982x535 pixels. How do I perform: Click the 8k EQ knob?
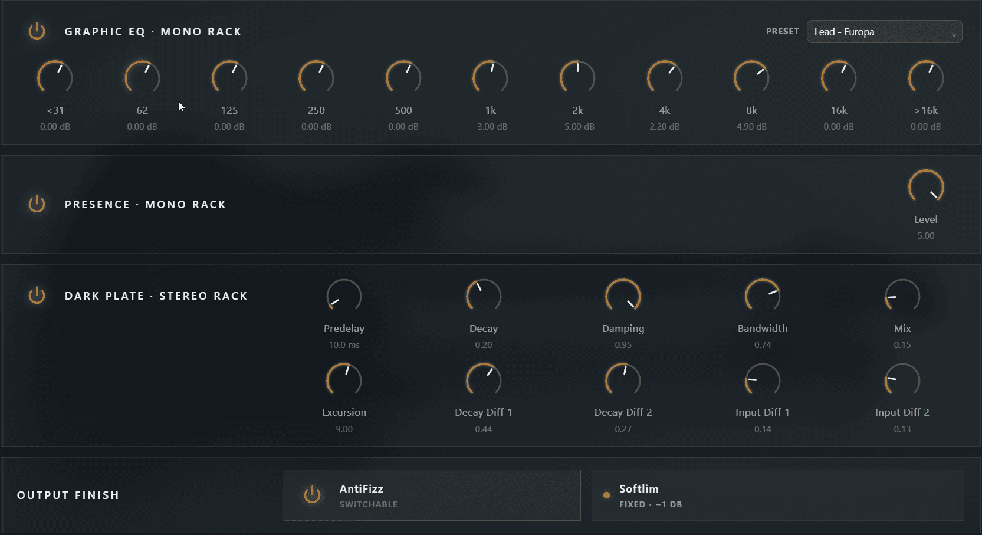click(x=751, y=78)
